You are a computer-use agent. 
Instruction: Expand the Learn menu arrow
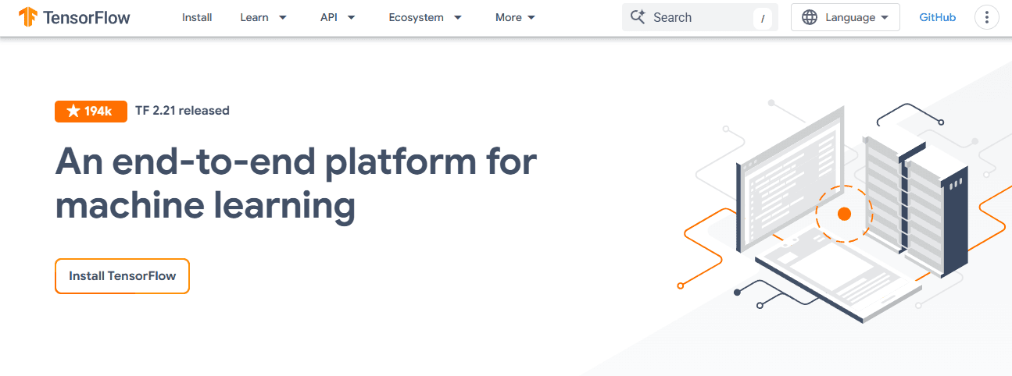[x=282, y=17]
